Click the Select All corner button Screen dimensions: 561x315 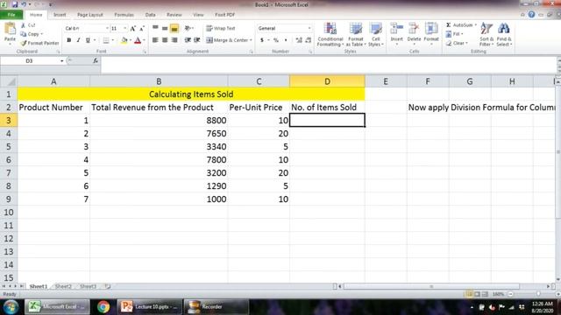[x=9, y=81]
